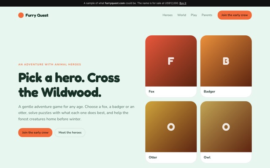Image resolution: width=270 pixels, height=168 pixels.
Task: Open the Heroes nav link
Action: (167, 15)
